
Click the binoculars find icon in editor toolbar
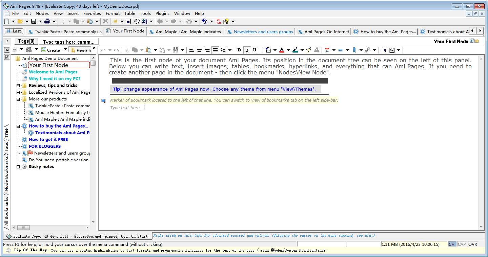(176, 50)
